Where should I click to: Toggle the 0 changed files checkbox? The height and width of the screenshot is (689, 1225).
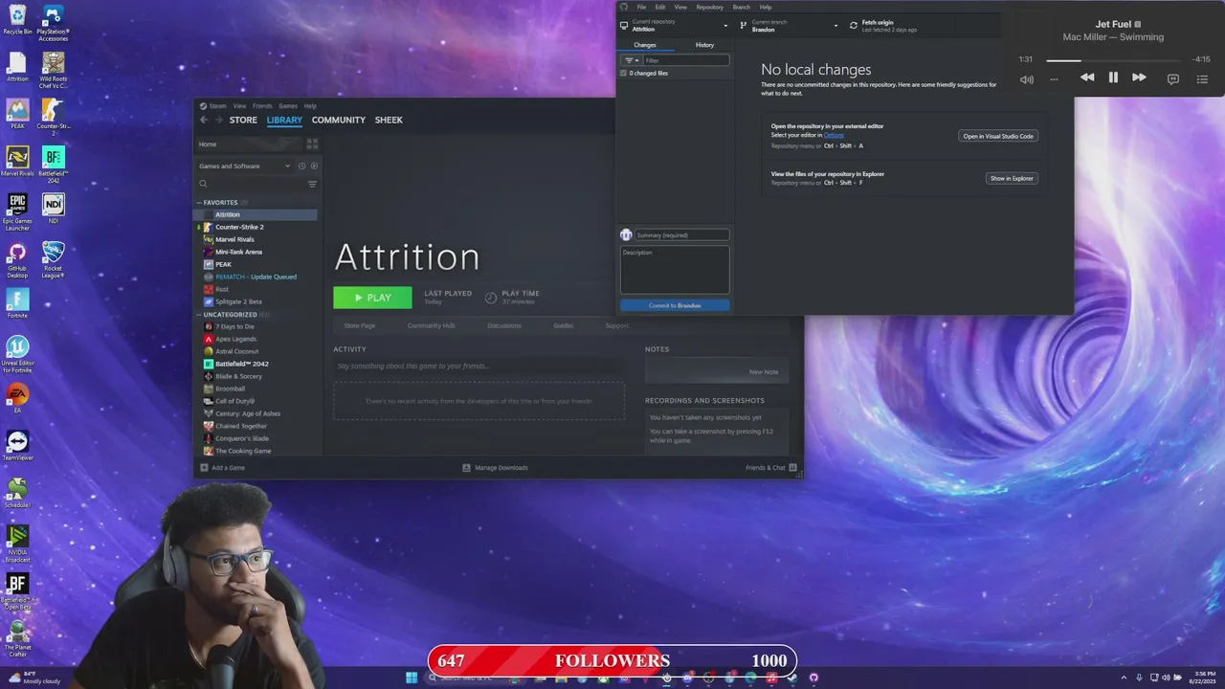[x=624, y=73]
